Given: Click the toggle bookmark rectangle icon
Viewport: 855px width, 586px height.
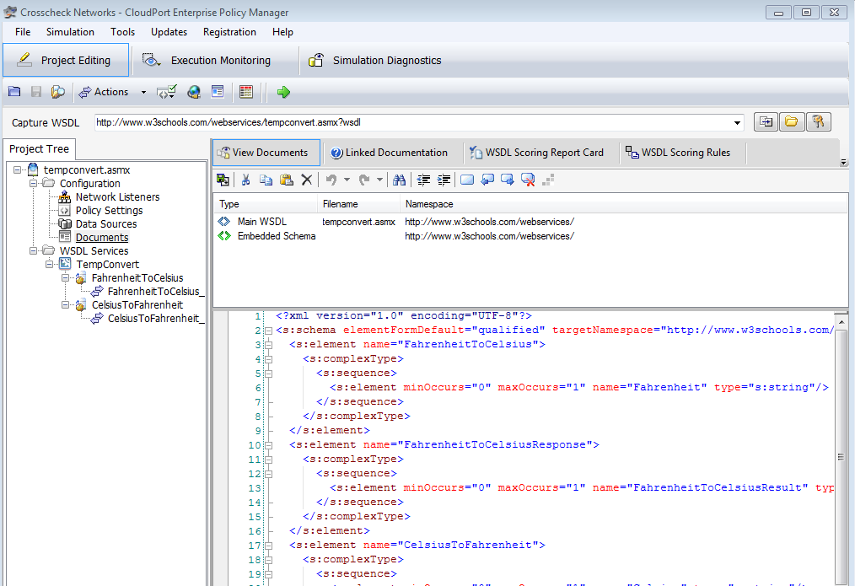Looking at the screenshot, I should [467, 180].
